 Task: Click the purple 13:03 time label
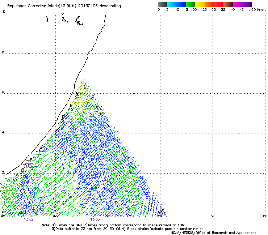tap(95, 219)
